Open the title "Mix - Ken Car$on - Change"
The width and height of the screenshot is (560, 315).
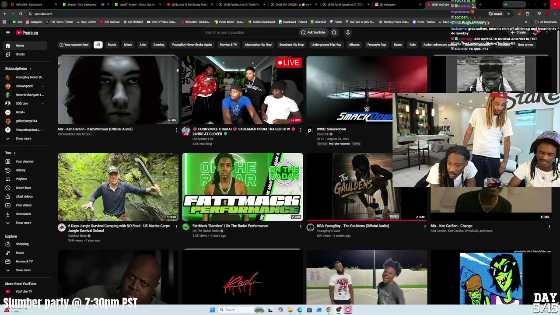451,226
